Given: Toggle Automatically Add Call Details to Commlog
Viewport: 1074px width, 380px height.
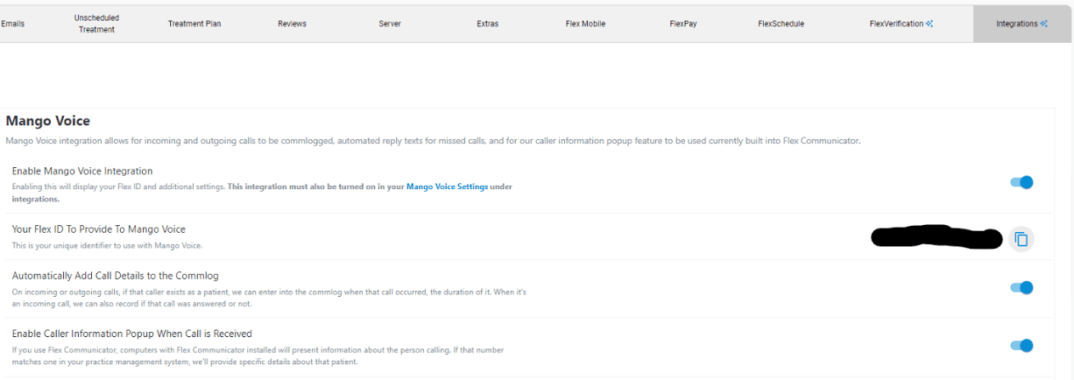Looking at the screenshot, I should click(x=1021, y=287).
